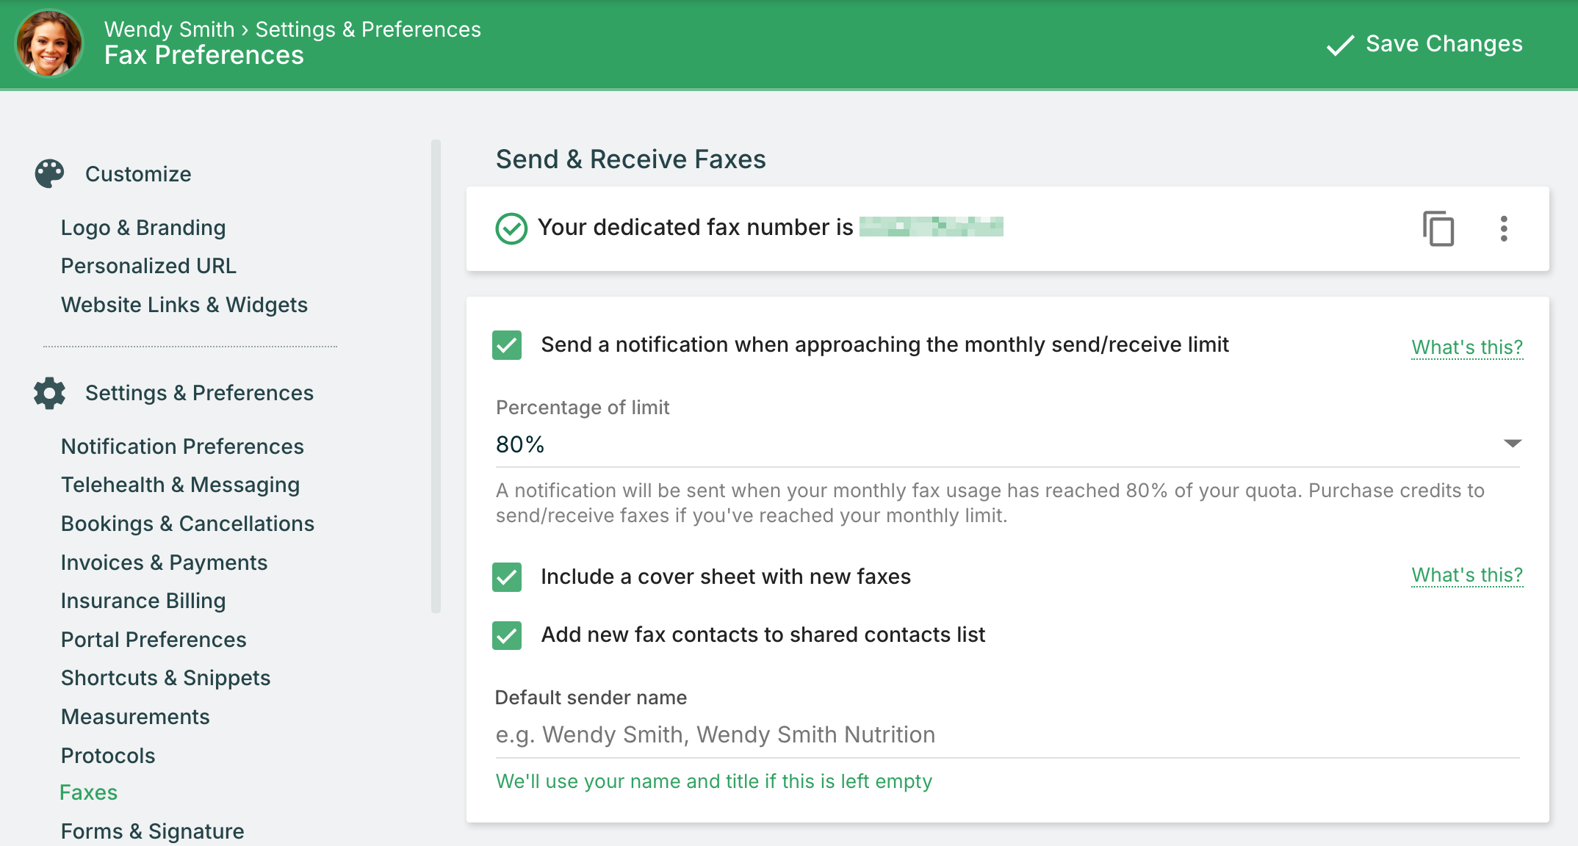This screenshot has width=1578, height=846.
Task: Click the copy fax number icon
Action: 1438,228
